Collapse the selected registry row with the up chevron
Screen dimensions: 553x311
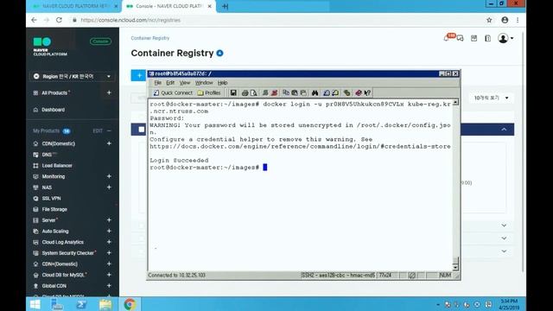point(504,130)
